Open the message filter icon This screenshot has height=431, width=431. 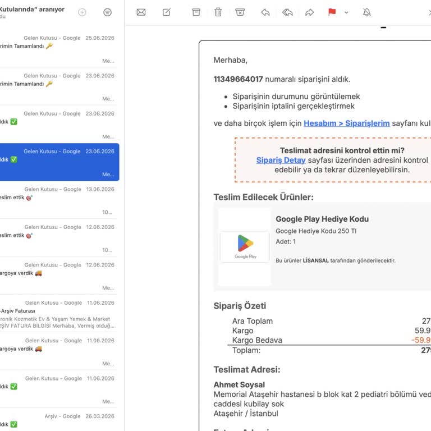[108, 12]
